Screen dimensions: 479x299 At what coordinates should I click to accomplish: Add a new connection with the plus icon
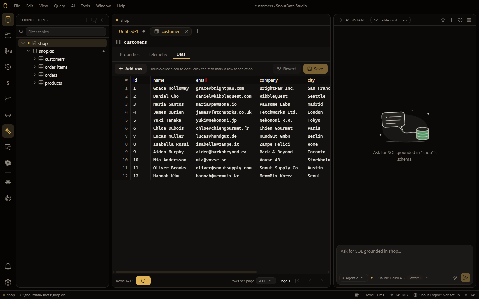pos(86,20)
